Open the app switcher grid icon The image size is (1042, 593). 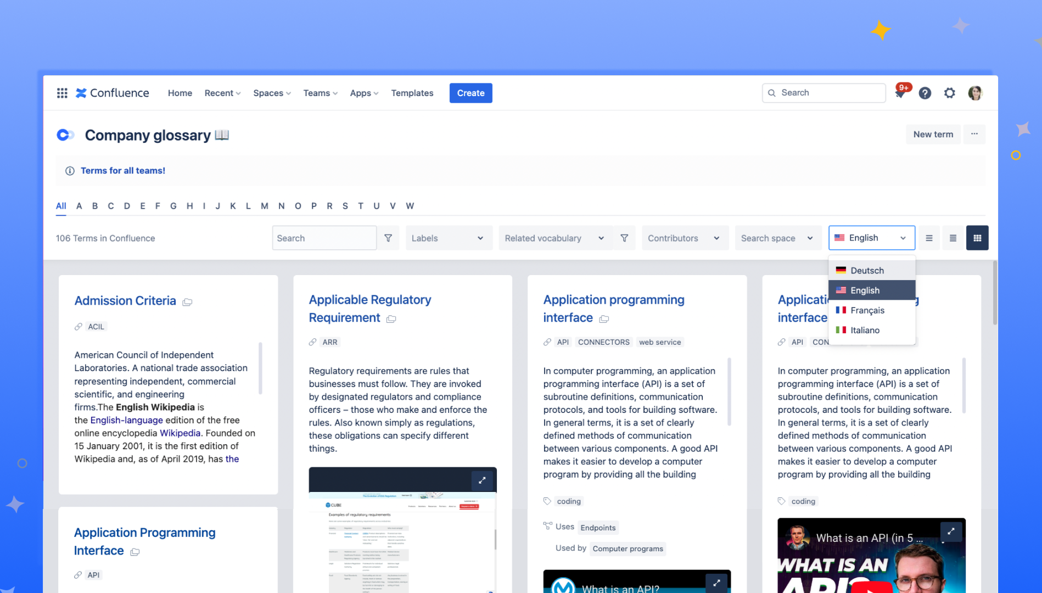coord(62,93)
